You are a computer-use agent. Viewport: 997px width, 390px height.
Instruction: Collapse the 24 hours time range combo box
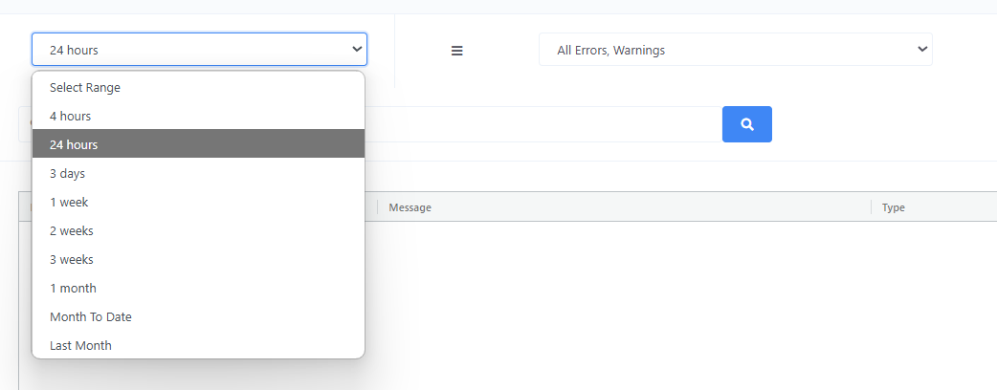(200, 50)
